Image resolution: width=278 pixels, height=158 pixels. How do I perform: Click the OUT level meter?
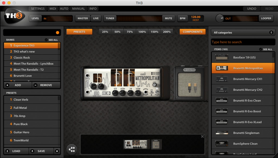pos(245,18)
